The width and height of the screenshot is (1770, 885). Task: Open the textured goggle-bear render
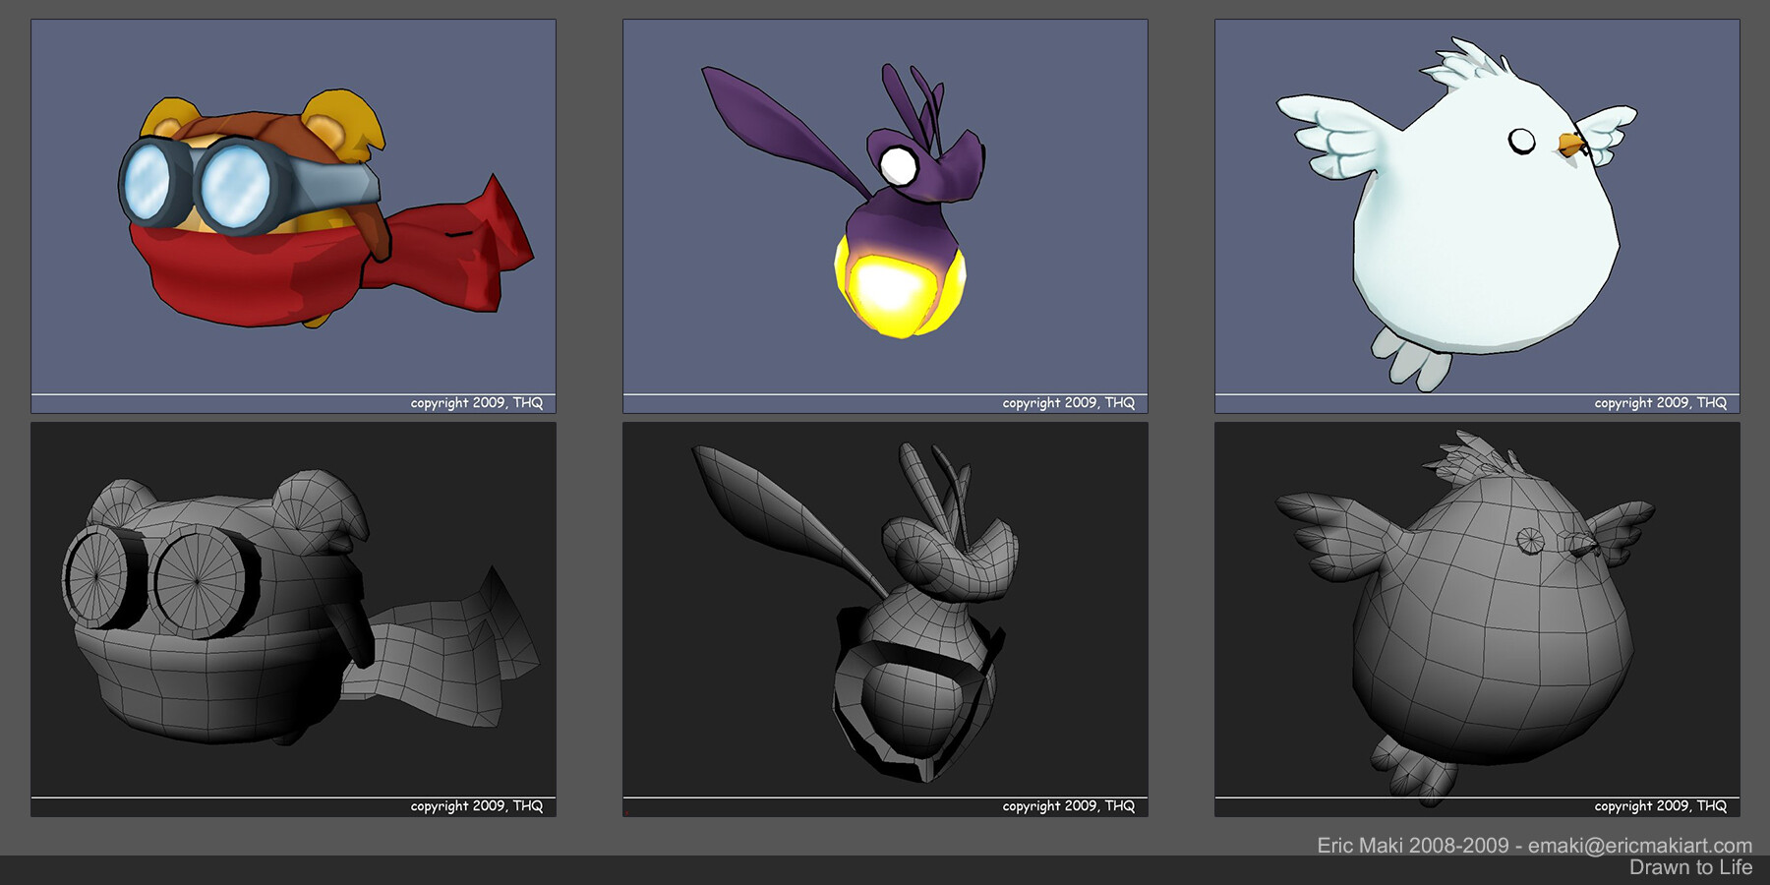coord(293,206)
